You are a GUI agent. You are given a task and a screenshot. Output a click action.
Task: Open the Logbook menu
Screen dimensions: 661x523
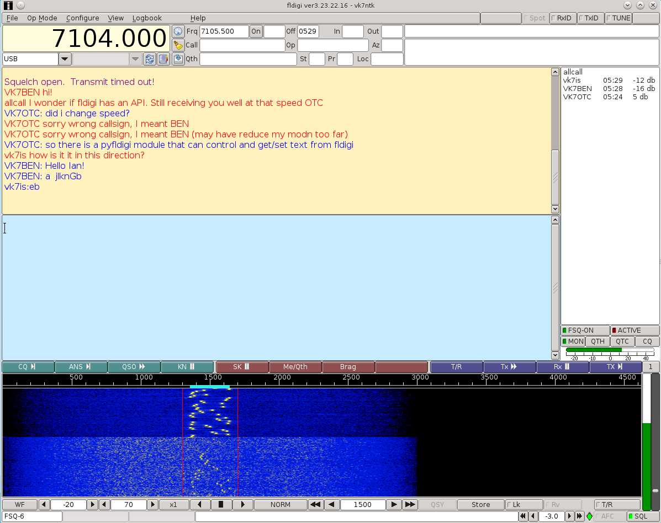[147, 18]
